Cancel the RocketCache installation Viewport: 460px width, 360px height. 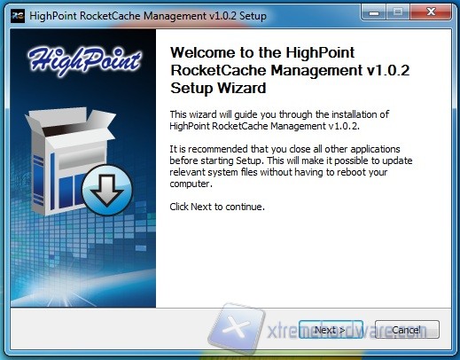pyautogui.click(x=407, y=330)
